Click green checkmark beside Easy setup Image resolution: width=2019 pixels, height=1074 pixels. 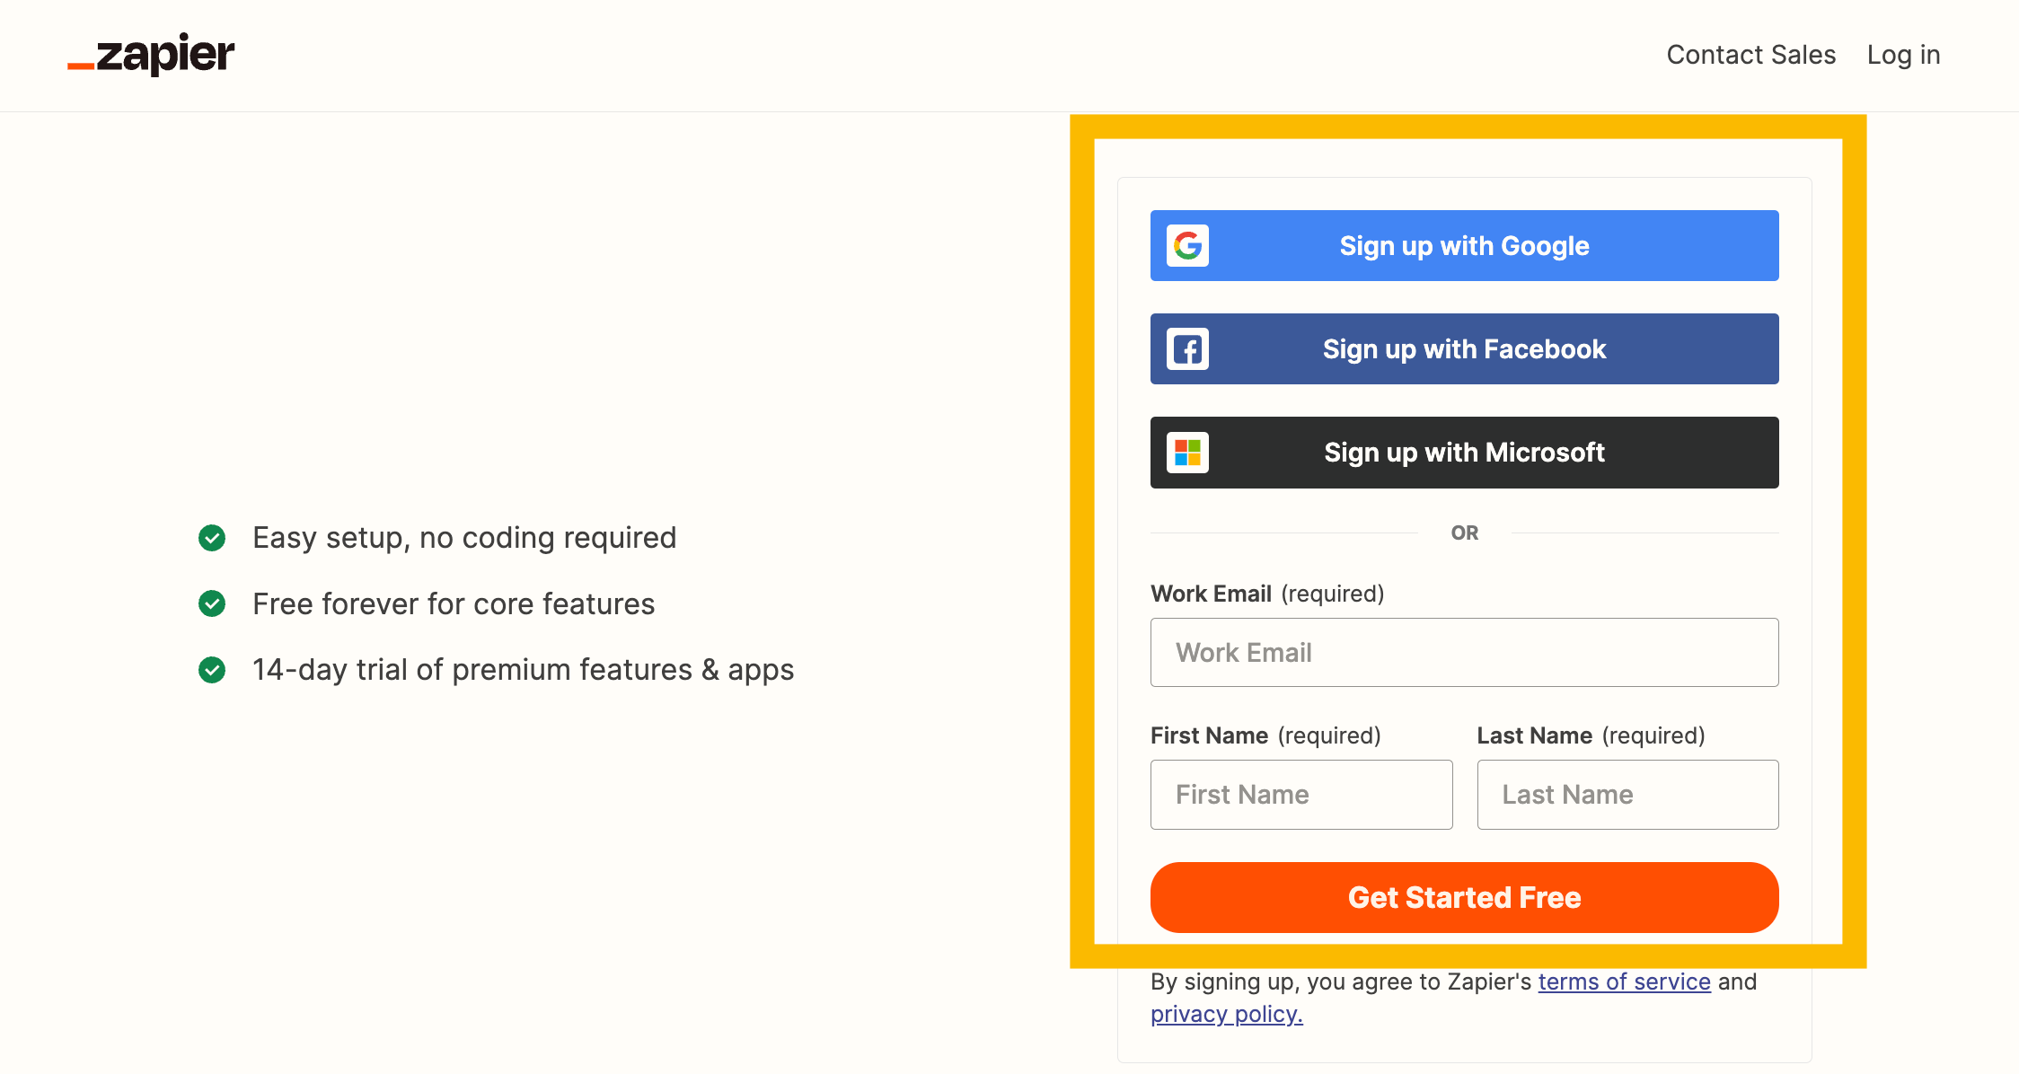212,538
